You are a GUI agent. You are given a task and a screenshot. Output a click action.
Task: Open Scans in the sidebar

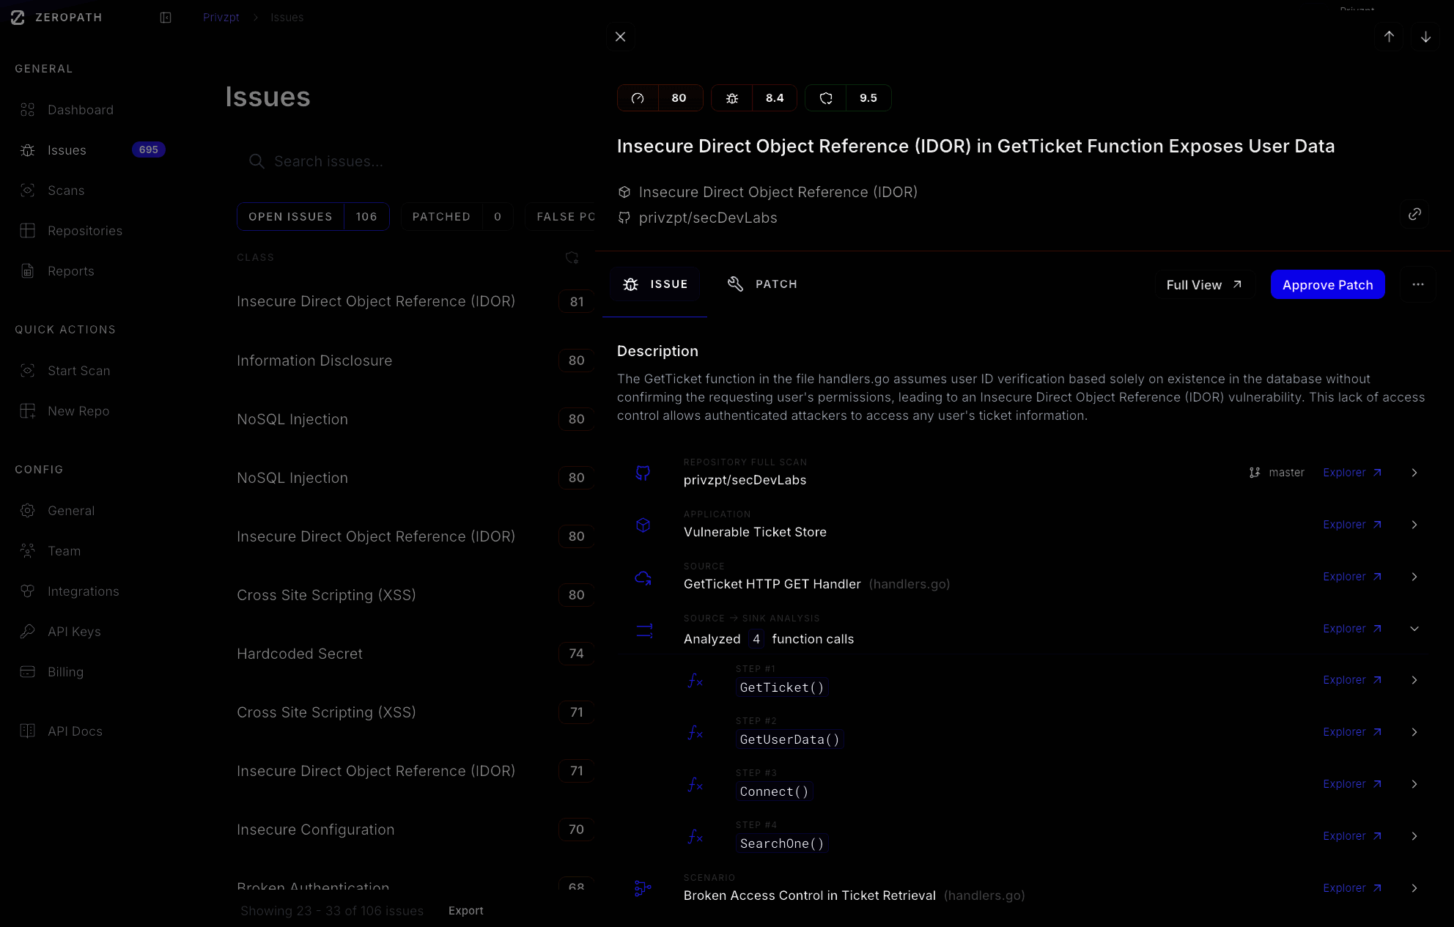coord(66,191)
